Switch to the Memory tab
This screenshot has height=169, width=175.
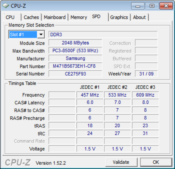click(x=79, y=17)
